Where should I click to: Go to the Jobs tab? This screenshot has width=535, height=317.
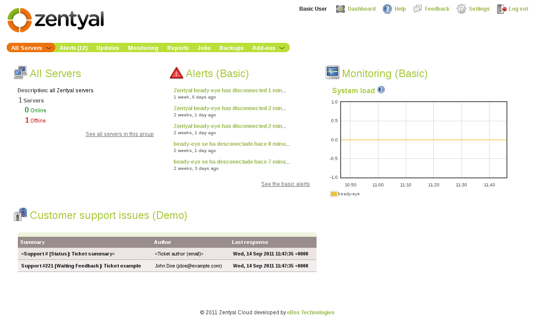204,48
